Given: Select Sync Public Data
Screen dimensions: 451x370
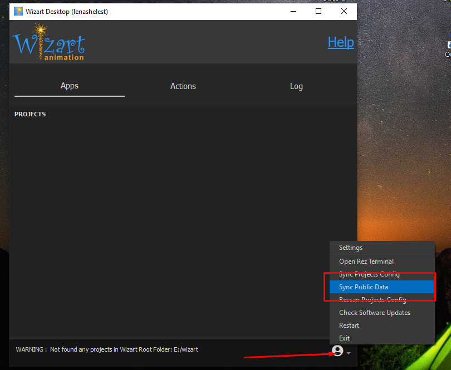Looking at the screenshot, I should 364,287.
